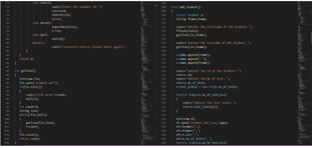This screenshot has width=312, height=148.
Task: Click the 'of.open("student.dat",ios::app);' line
Action: (202, 123)
